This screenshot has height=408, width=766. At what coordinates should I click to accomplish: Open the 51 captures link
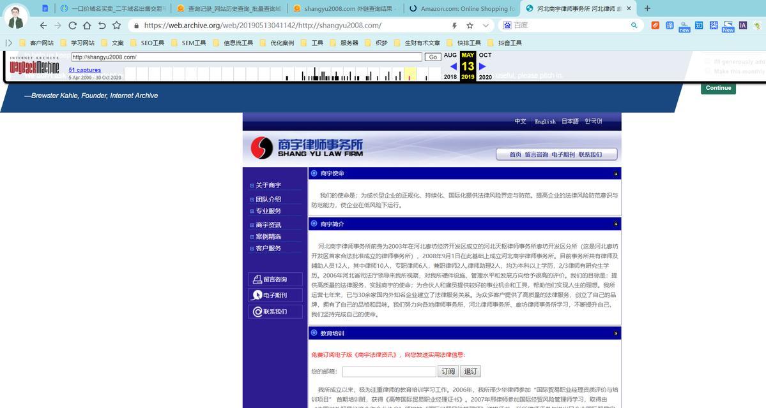point(84,69)
